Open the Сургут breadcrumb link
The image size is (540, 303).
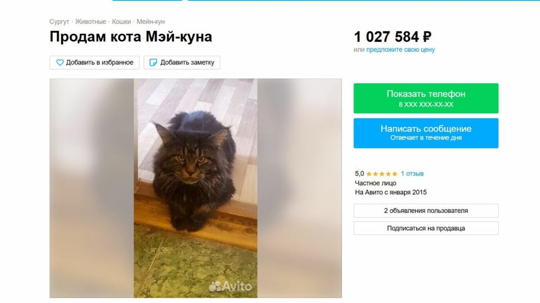[x=59, y=21]
